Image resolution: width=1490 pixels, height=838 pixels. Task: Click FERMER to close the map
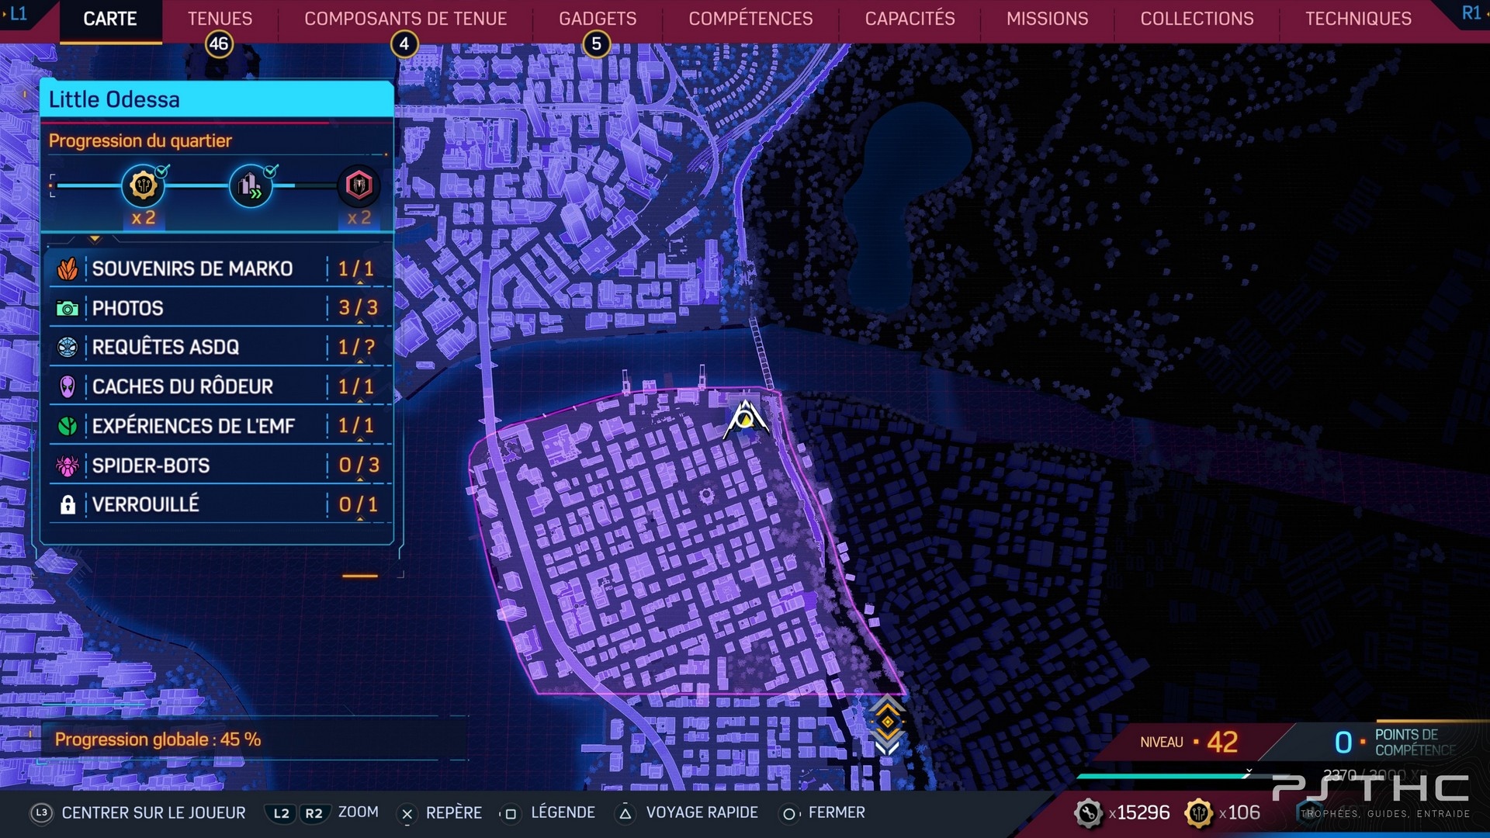(837, 812)
